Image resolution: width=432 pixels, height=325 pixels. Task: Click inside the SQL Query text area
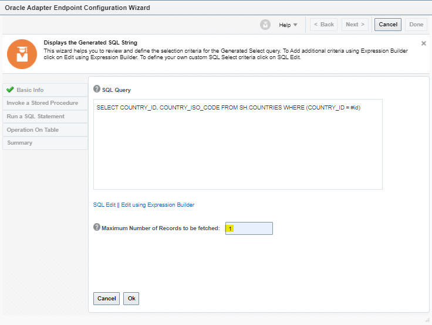[238, 146]
